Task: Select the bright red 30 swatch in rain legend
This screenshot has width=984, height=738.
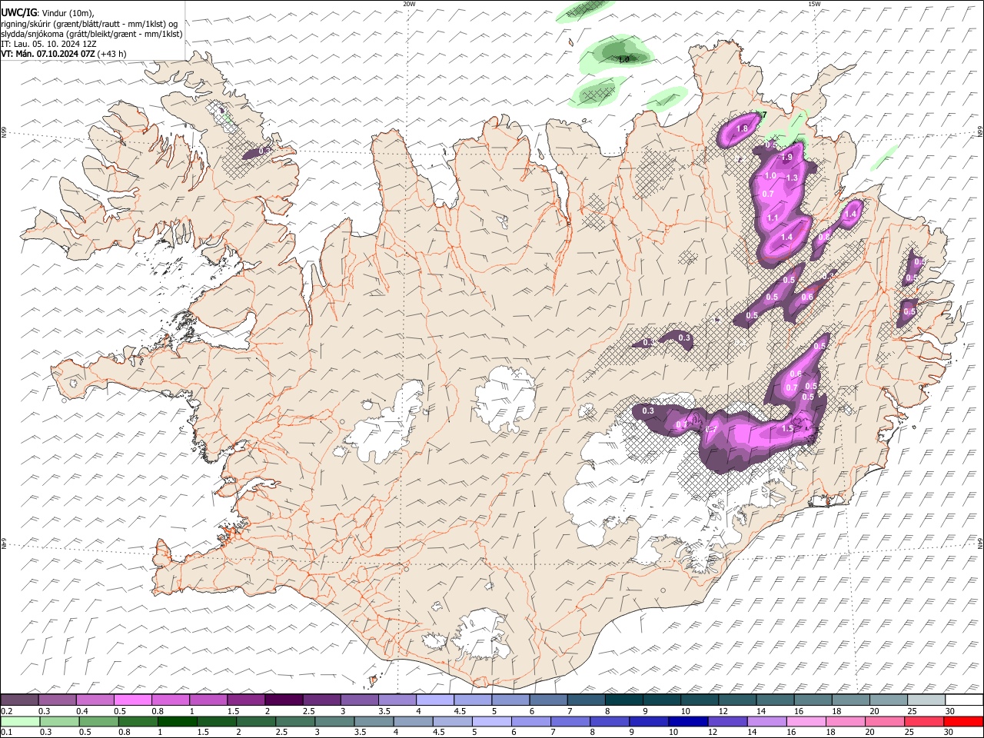Action: (964, 721)
